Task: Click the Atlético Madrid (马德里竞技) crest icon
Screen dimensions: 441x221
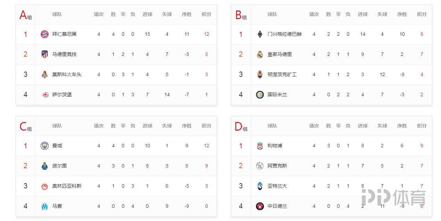Action: click(x=44, y=54)
